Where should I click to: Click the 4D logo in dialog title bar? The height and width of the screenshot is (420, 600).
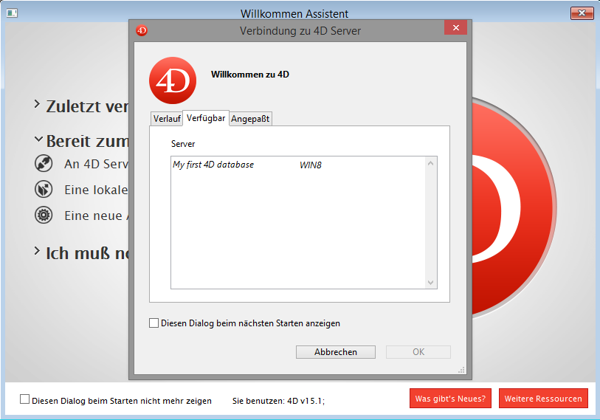coord(142,30)
